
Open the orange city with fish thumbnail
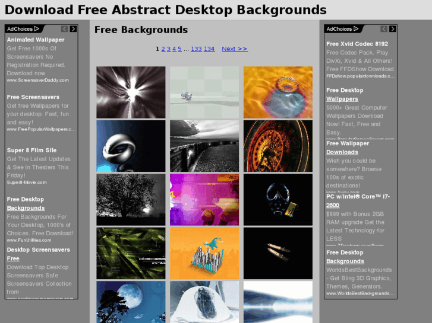pyautogui.click(x=204, y=253)
